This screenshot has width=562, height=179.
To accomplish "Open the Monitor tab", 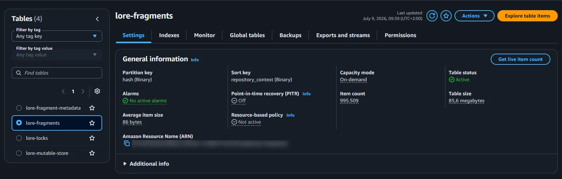I will point(204,35).
